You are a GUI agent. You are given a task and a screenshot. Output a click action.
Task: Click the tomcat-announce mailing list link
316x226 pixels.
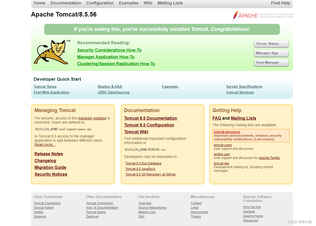[227, 132]
